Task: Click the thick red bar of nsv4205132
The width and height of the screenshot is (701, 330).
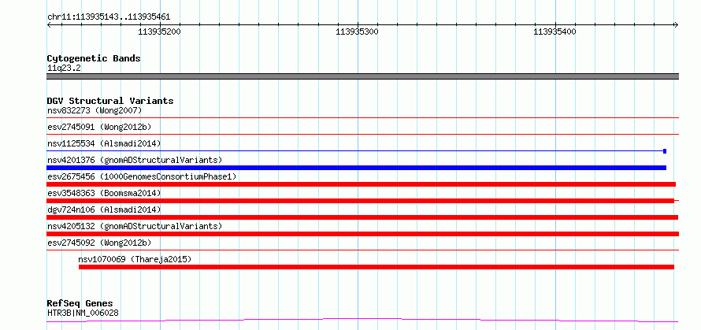Action: point(363,234)
